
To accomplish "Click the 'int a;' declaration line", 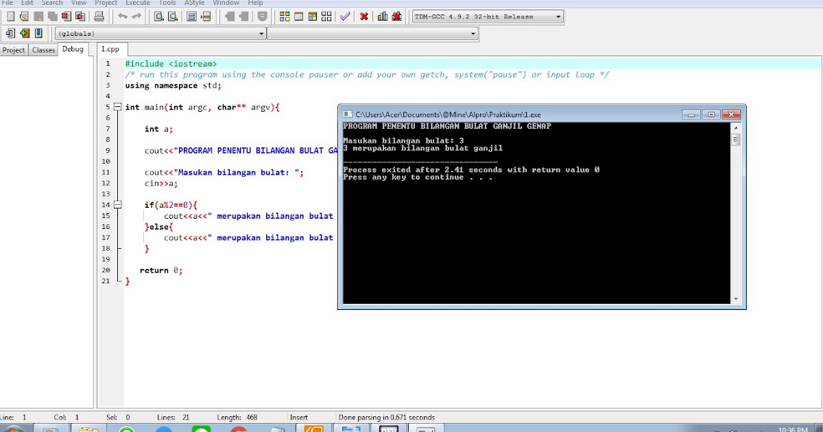I will click(x=159, y=129).
